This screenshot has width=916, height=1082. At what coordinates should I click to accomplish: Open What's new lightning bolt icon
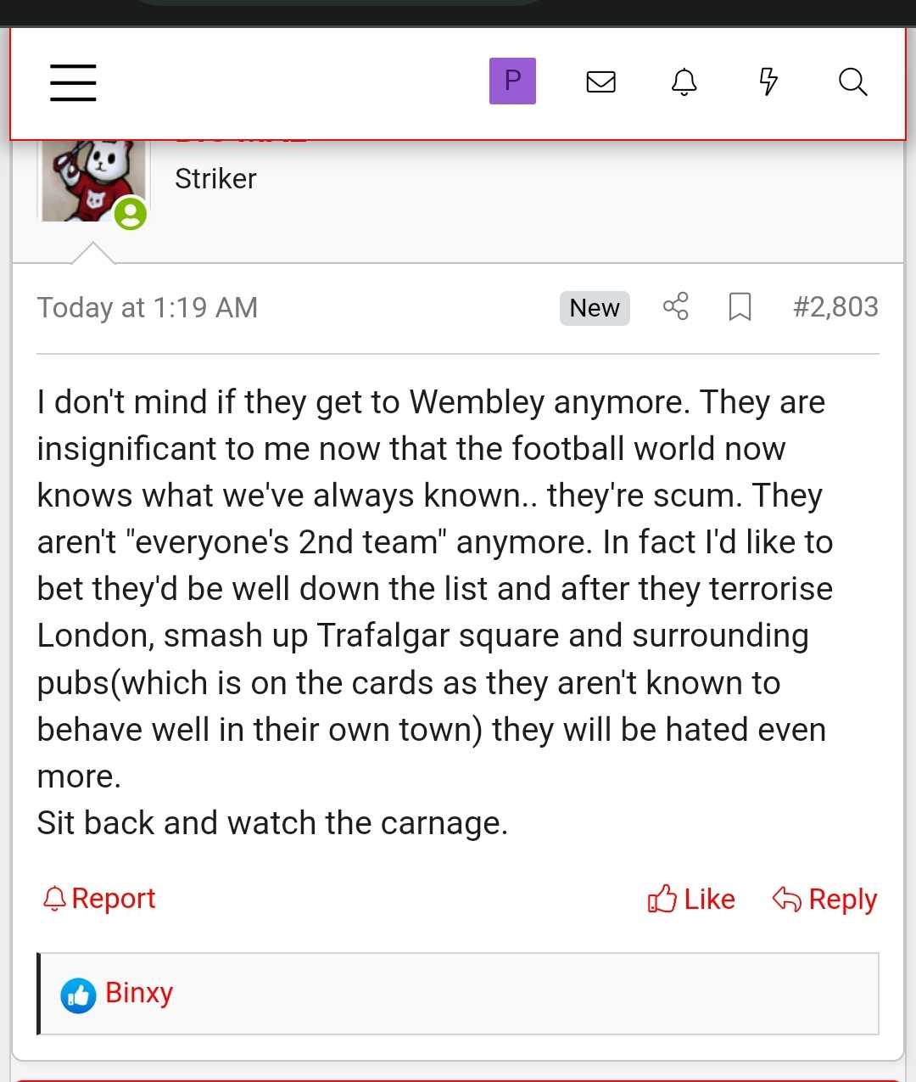pyautogui.click(x=768, y=81)
